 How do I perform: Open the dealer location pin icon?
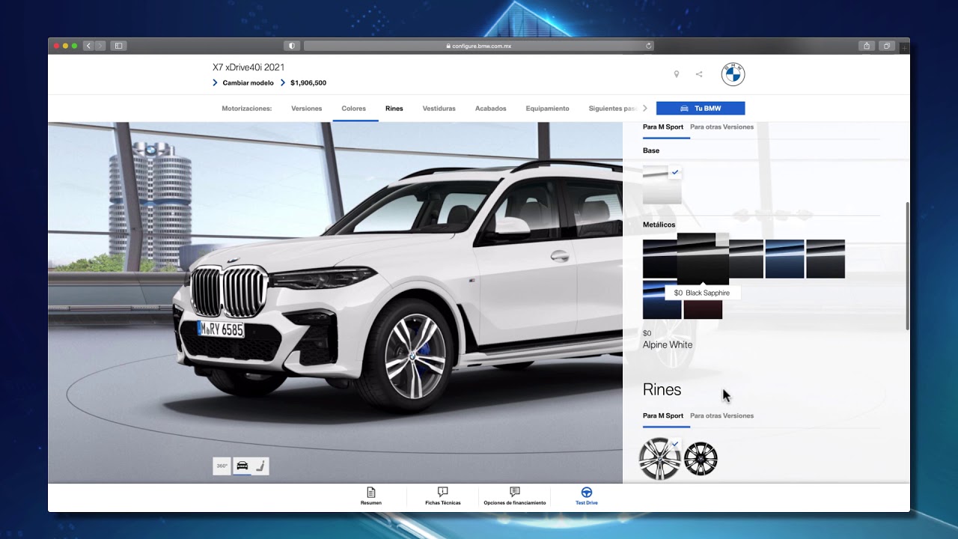coord(677,74)
